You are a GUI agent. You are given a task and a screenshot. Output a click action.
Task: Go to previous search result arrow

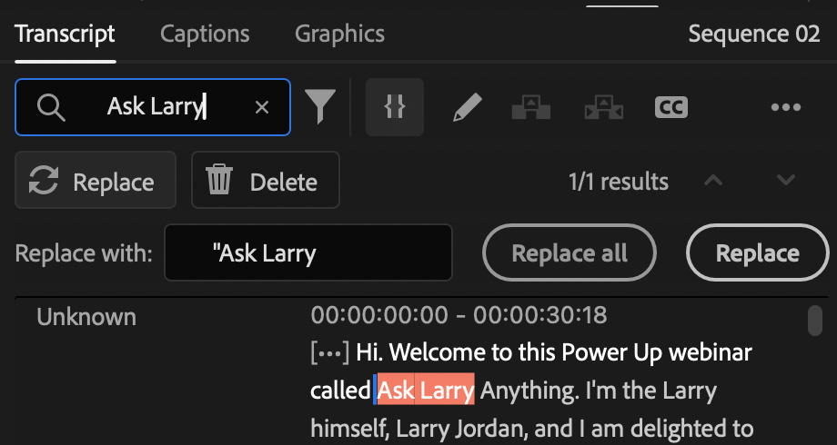pyautogui.click(x=714, y=181)
